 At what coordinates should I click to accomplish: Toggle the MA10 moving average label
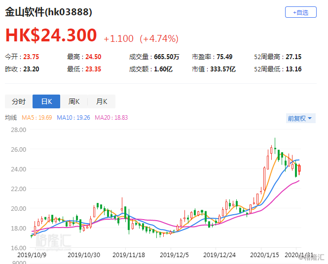tap(73, 118)
